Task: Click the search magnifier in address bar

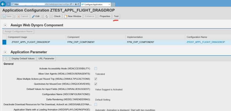Action: pyautogui.click(x=71, y=4)
